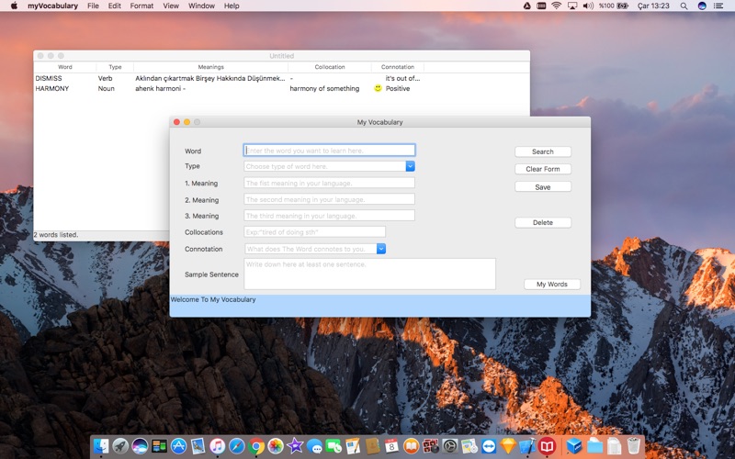Open Messages speech bubble in dock
The width and height of the screenshot is (735, 459).
314,446
